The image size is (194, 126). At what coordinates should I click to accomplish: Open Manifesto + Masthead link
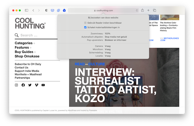coord(28,74)
